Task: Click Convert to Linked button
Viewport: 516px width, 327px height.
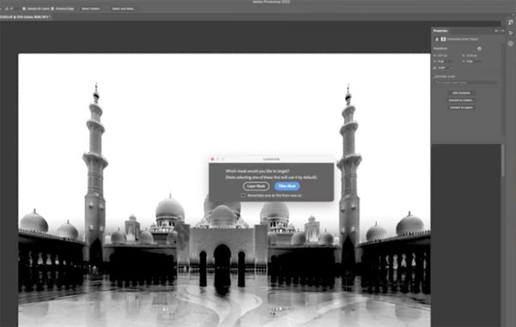Action: [461, 100]
